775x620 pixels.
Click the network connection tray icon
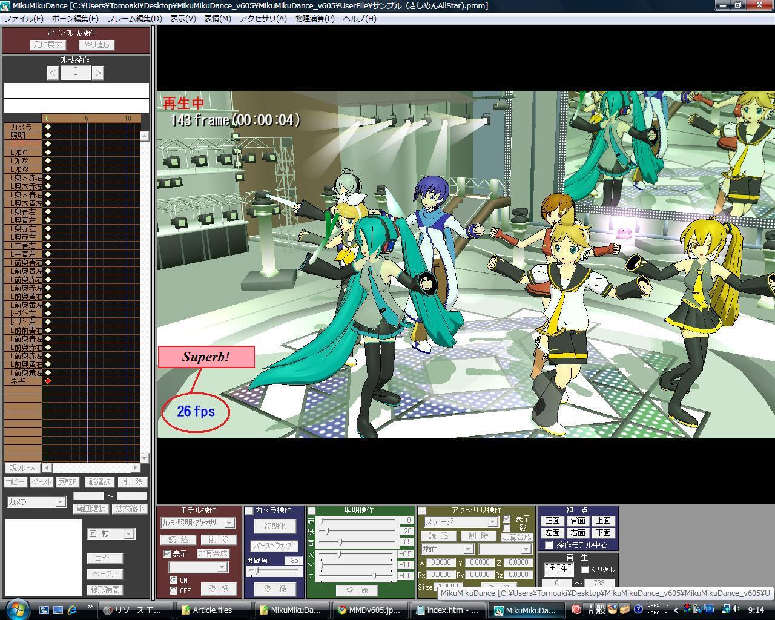coord(725,609)
